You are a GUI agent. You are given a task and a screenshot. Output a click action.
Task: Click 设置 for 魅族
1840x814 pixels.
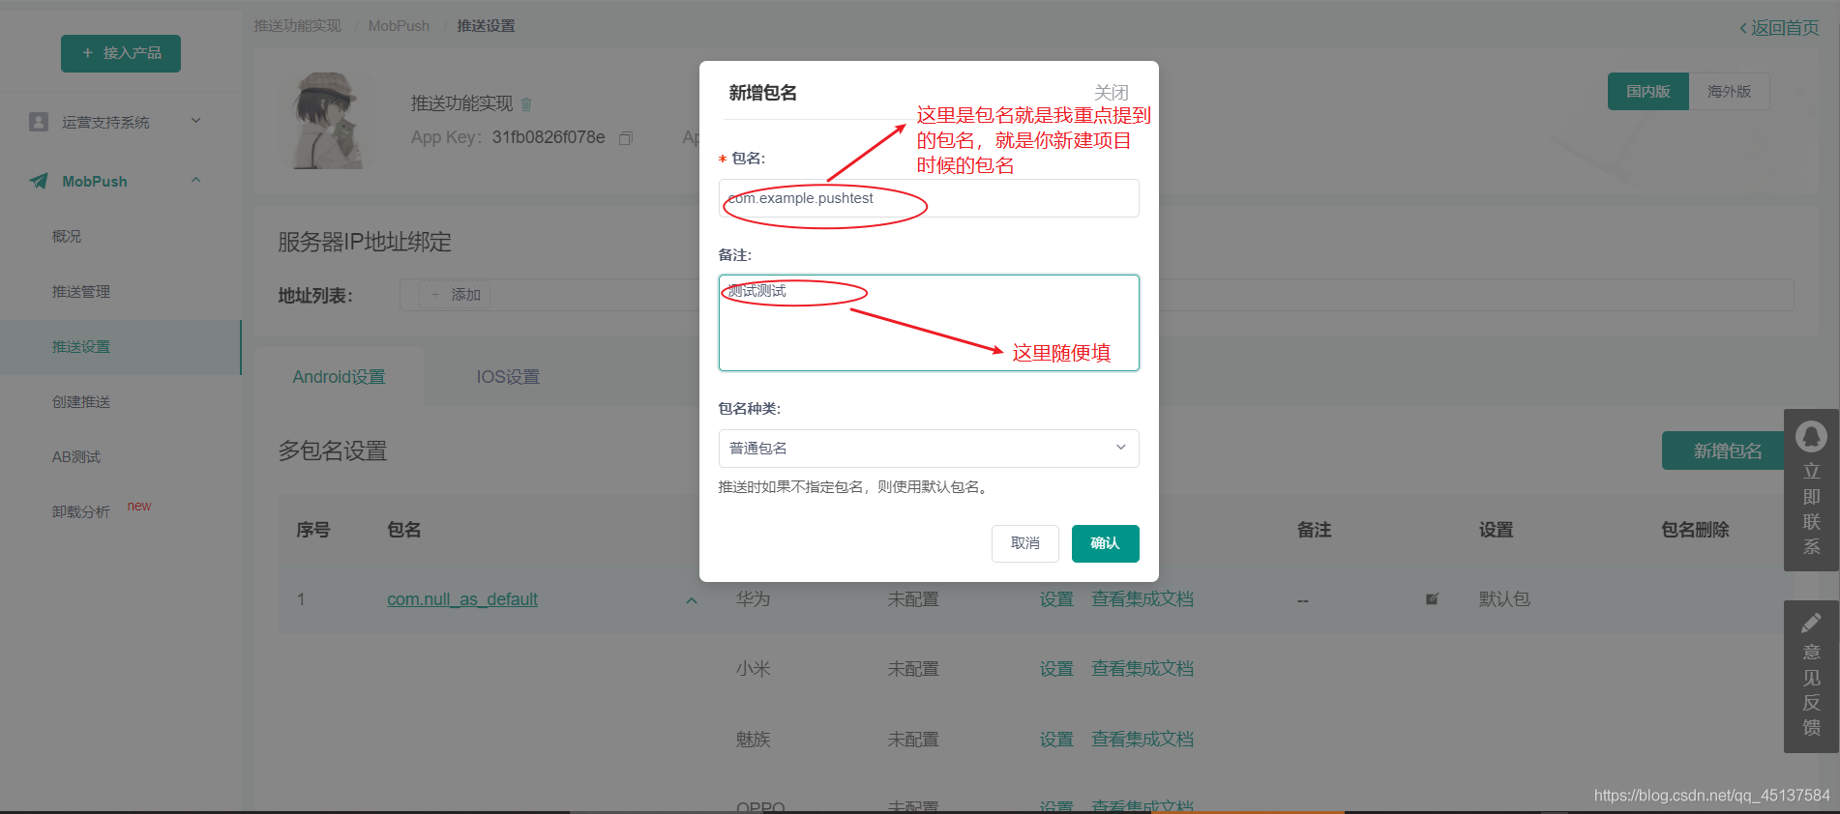pyautogui.click(x=1056, y=740)
